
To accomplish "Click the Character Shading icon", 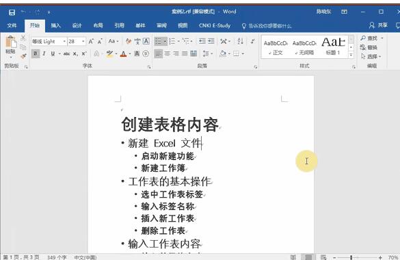I will pyautogui.click(x=137, y=53).
